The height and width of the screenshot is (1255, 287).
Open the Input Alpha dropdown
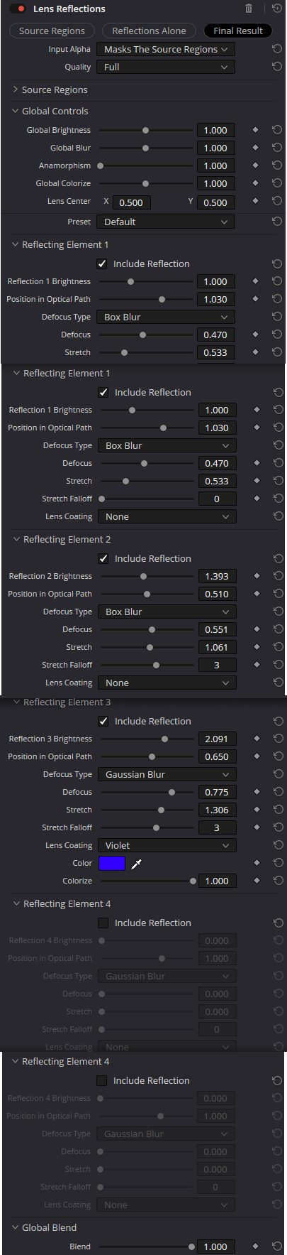pos(166,49)
